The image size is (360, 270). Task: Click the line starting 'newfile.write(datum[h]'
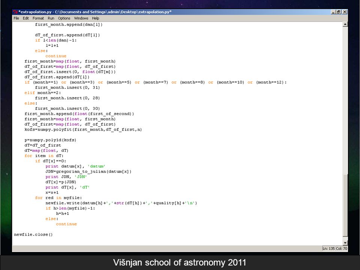click(x=121, y=203)
